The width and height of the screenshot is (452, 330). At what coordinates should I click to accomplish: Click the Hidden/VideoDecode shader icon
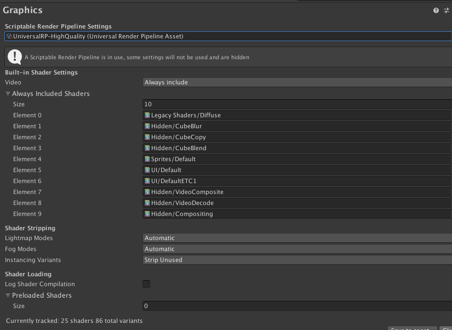[147, 203]
